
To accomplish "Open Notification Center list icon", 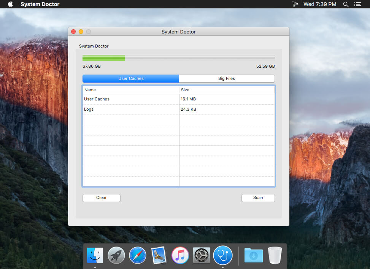I will point(358,4).
